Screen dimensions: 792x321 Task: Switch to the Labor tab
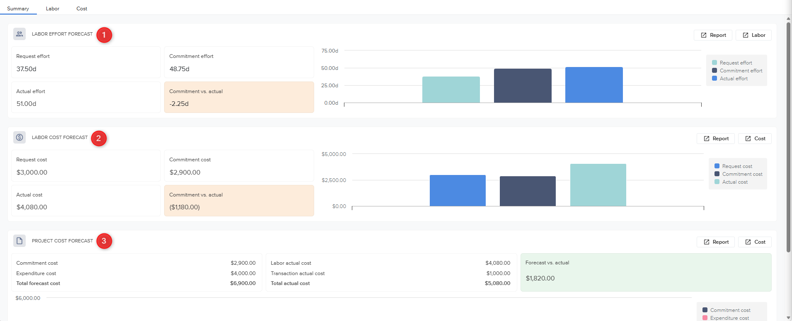(x=53, y=8)
